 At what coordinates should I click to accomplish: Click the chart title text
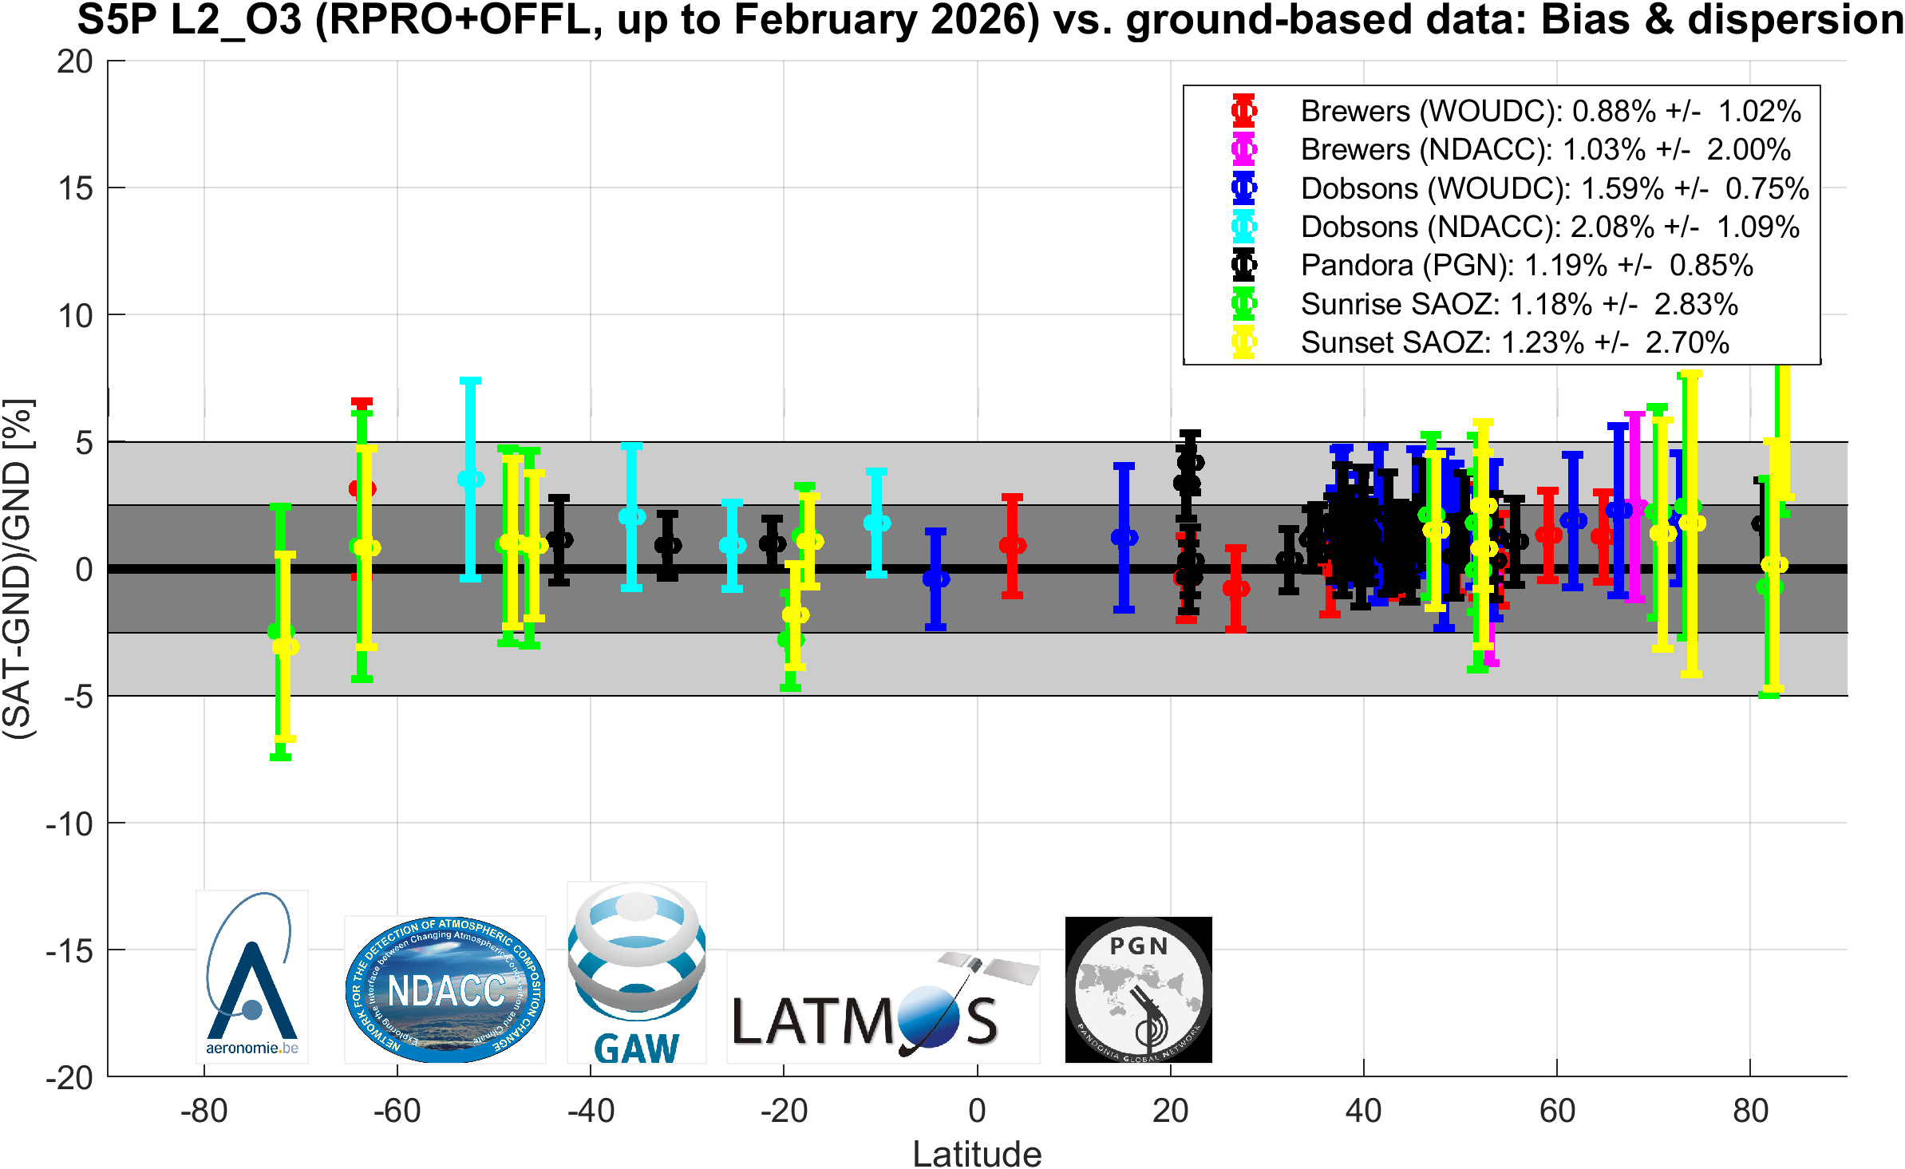(x=990, y=20)
